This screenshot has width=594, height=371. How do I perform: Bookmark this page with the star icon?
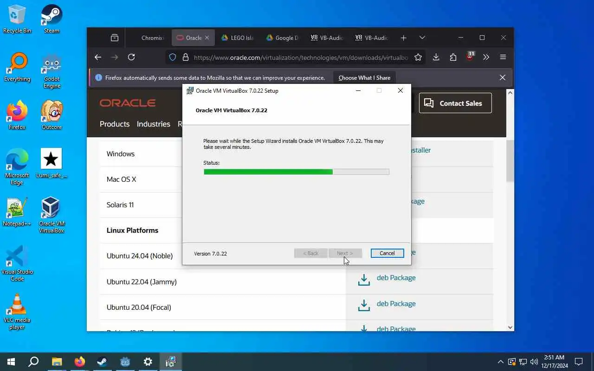418,57
